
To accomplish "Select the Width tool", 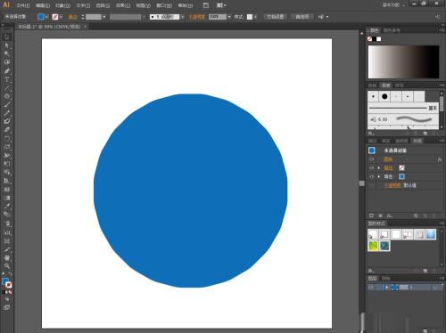I will [7, 155].
